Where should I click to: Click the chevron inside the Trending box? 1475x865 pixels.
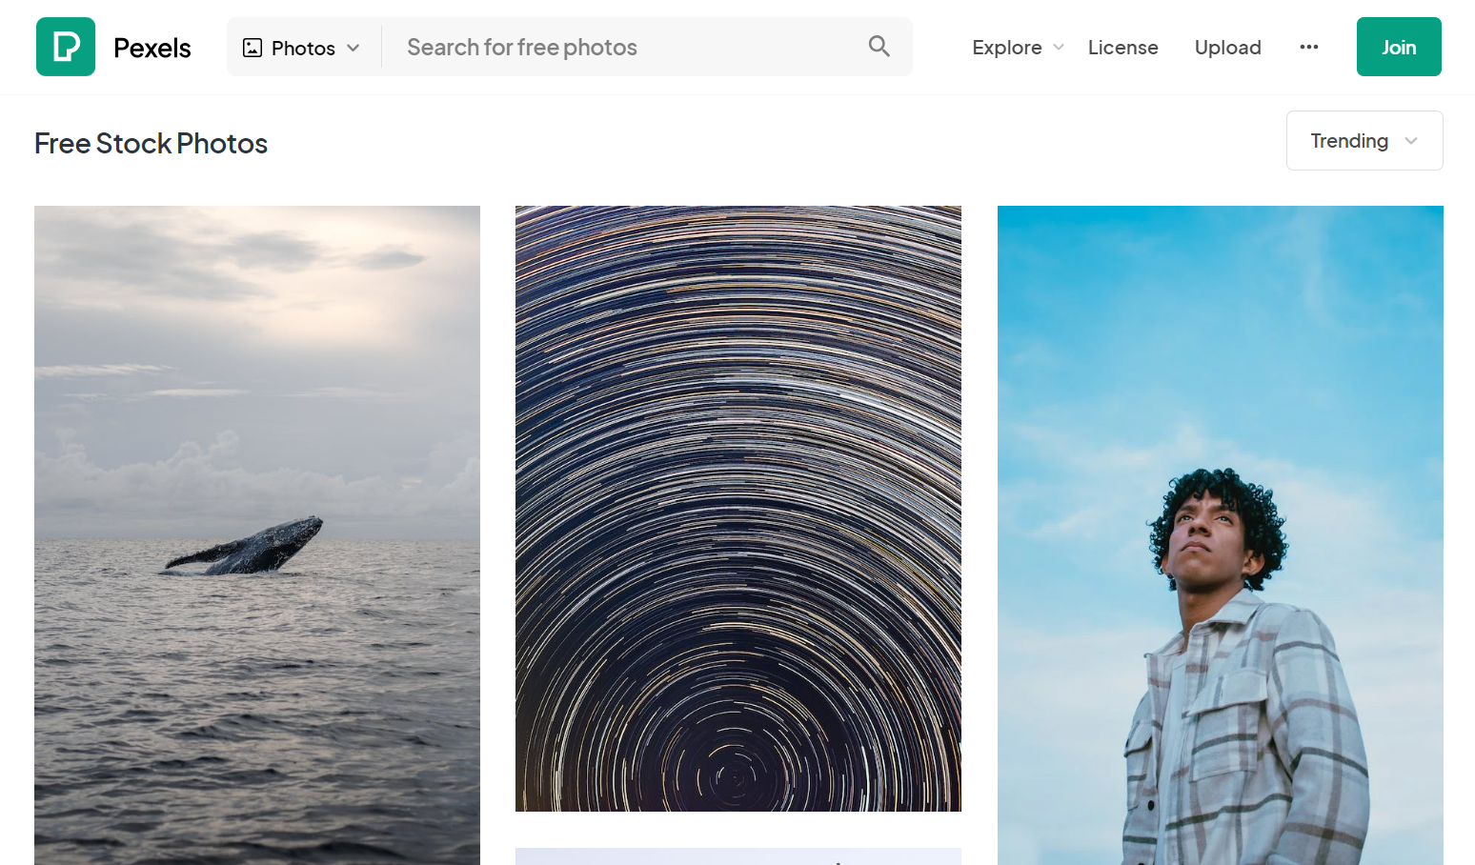(x=1411, y=141)
